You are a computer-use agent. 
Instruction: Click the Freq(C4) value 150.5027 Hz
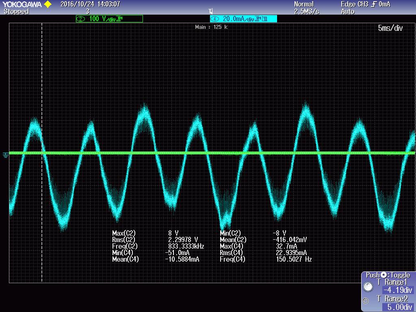click(294, 259)
